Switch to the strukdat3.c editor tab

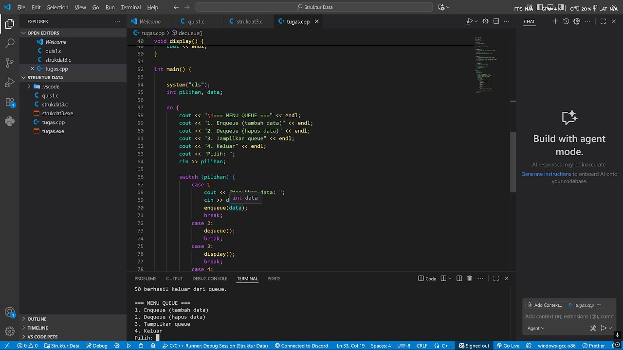tap(249, 21)
